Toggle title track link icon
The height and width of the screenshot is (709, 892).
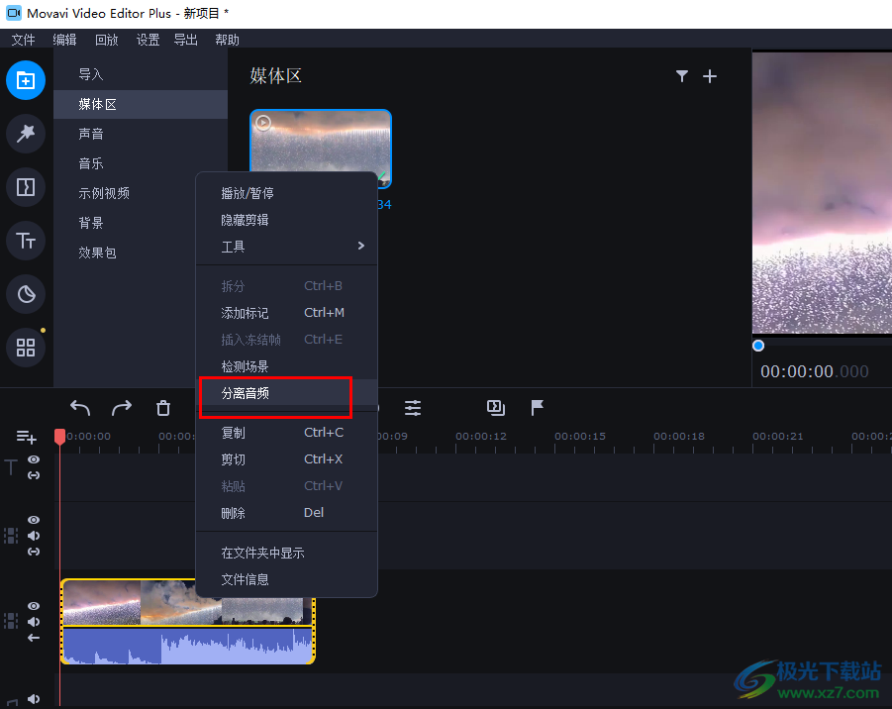pos(34,475)
